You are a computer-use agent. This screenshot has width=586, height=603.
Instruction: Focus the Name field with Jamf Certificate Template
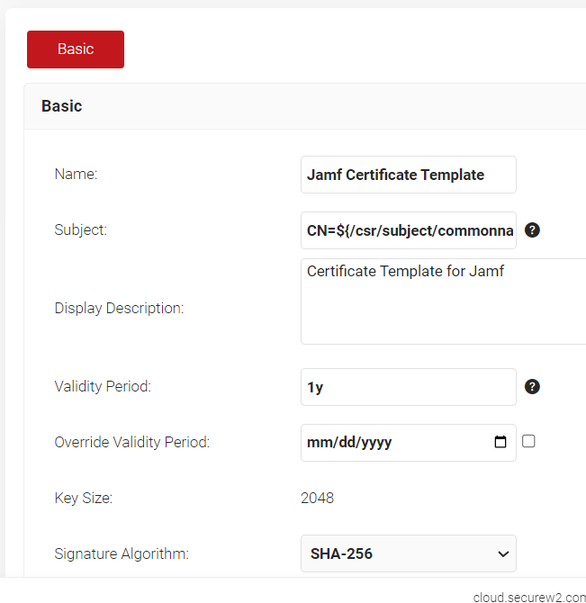point(408,175)
